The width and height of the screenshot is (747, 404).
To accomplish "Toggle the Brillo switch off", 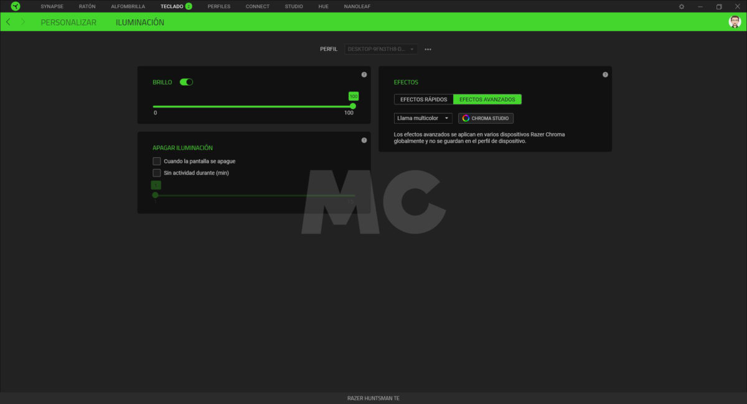I will [x=186, y=82].
